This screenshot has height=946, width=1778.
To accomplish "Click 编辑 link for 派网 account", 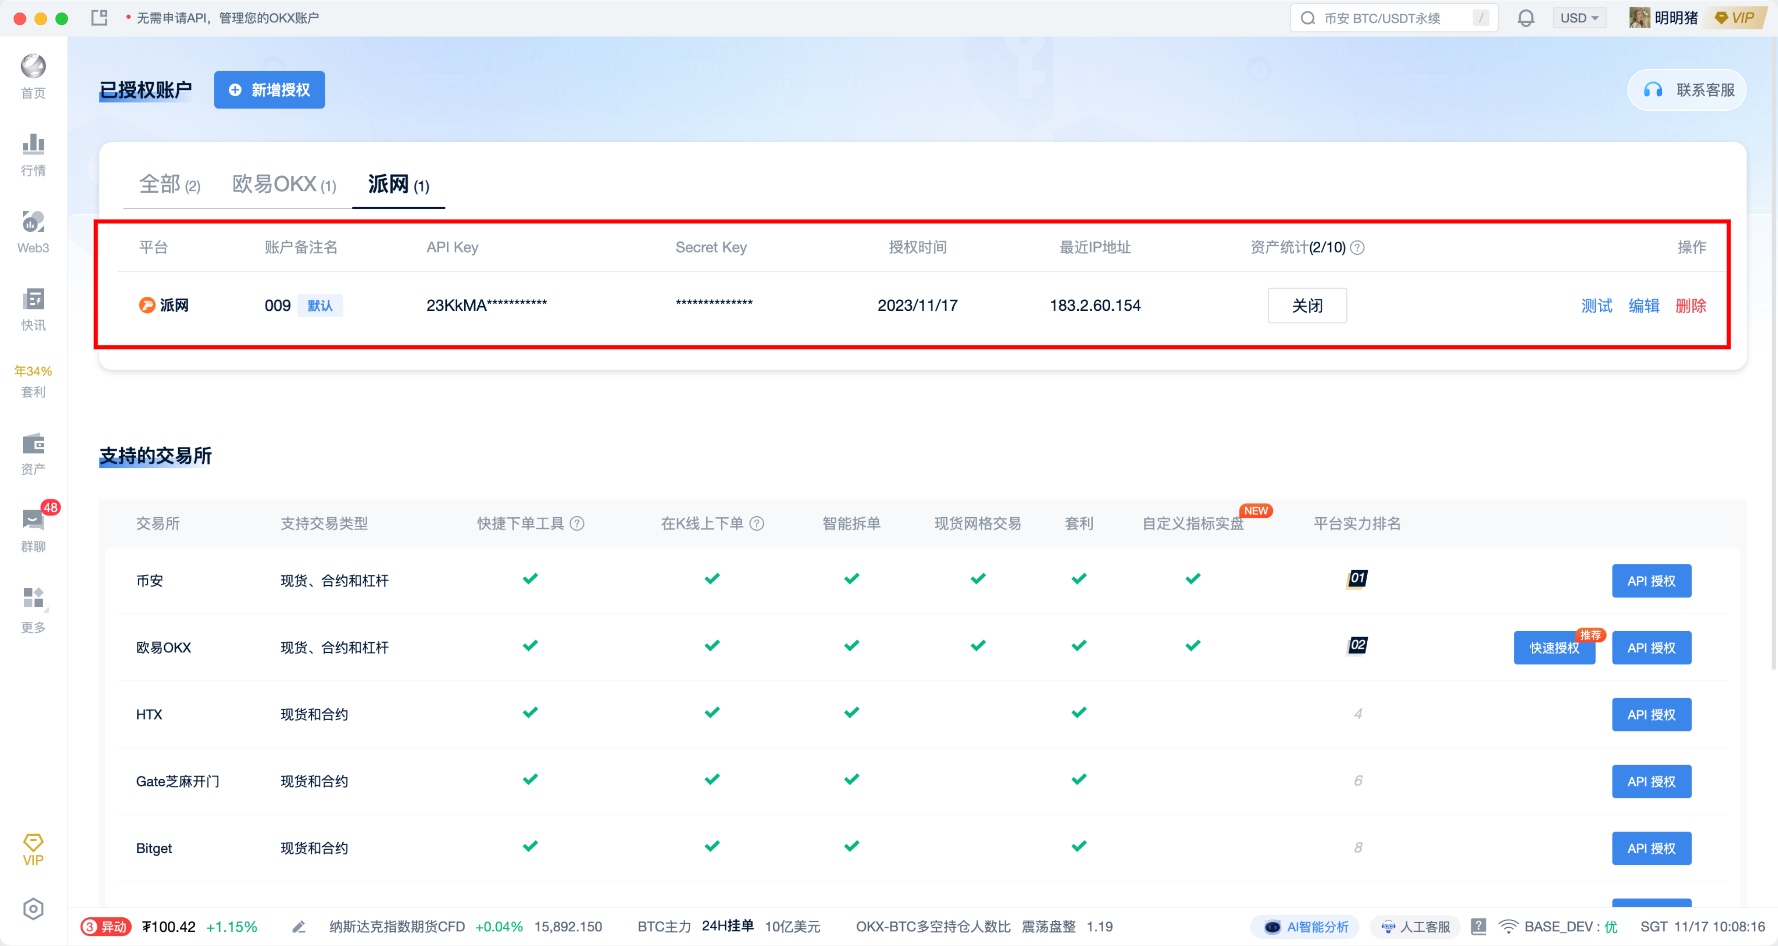I will (x=1644, y=305).
